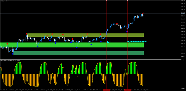
Task: Select hollow red arrow under second vertical line
Action: pos(127,32)
